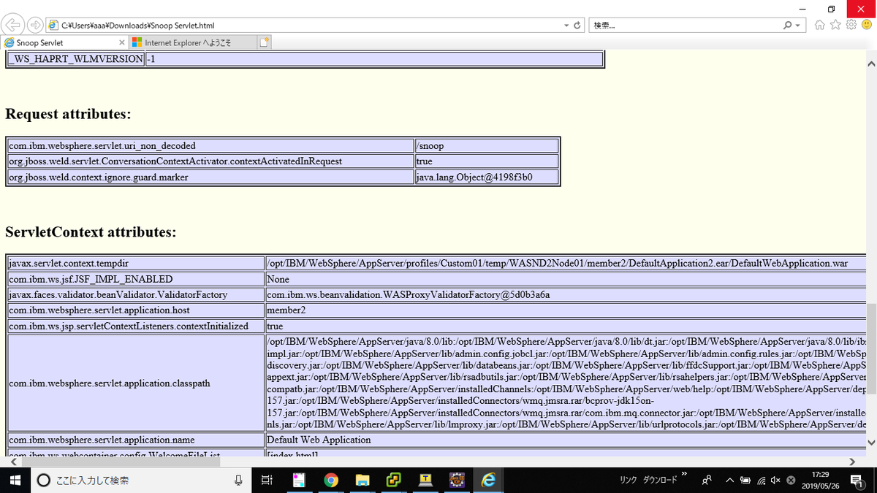Open Task View in the taskbar
Image resolution: width=877 pixels, height=493 pixels.
tap(267, 480)
